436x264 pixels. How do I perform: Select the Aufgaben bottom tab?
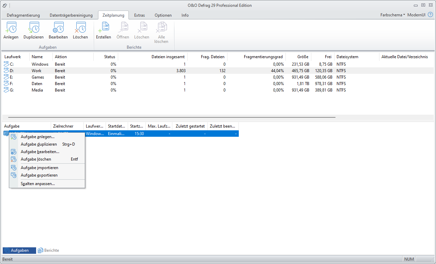pyautogui.click(x=19, y=250)
